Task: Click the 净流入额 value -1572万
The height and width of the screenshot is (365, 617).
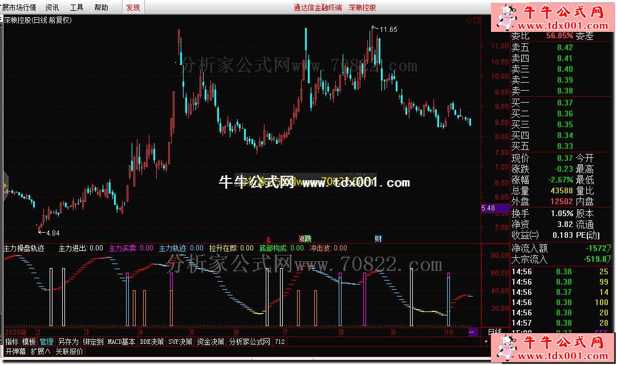Action: 598,249
